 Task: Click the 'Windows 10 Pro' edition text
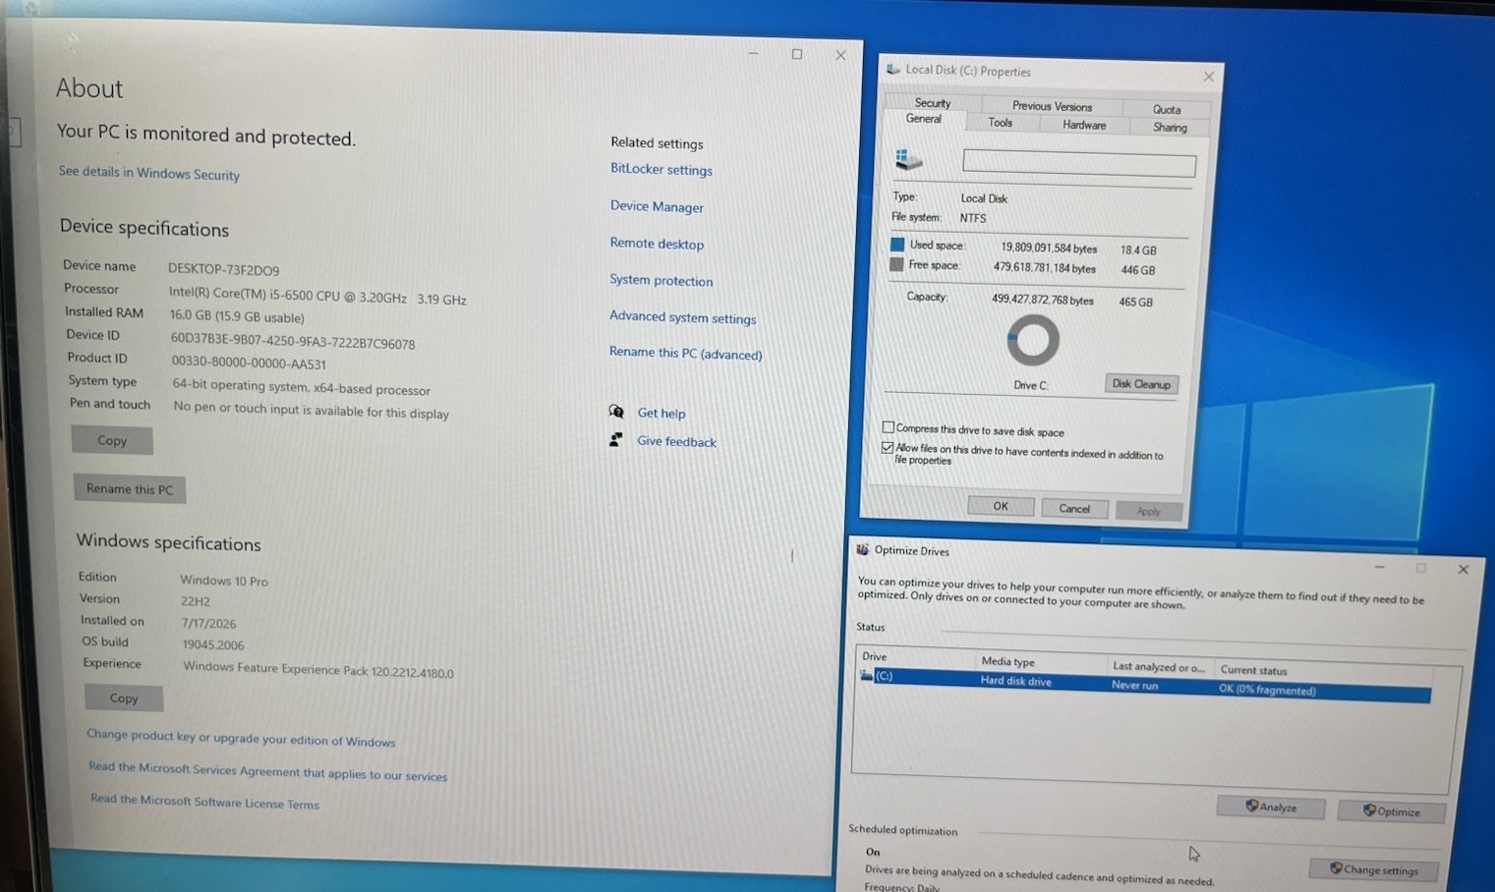223,581
